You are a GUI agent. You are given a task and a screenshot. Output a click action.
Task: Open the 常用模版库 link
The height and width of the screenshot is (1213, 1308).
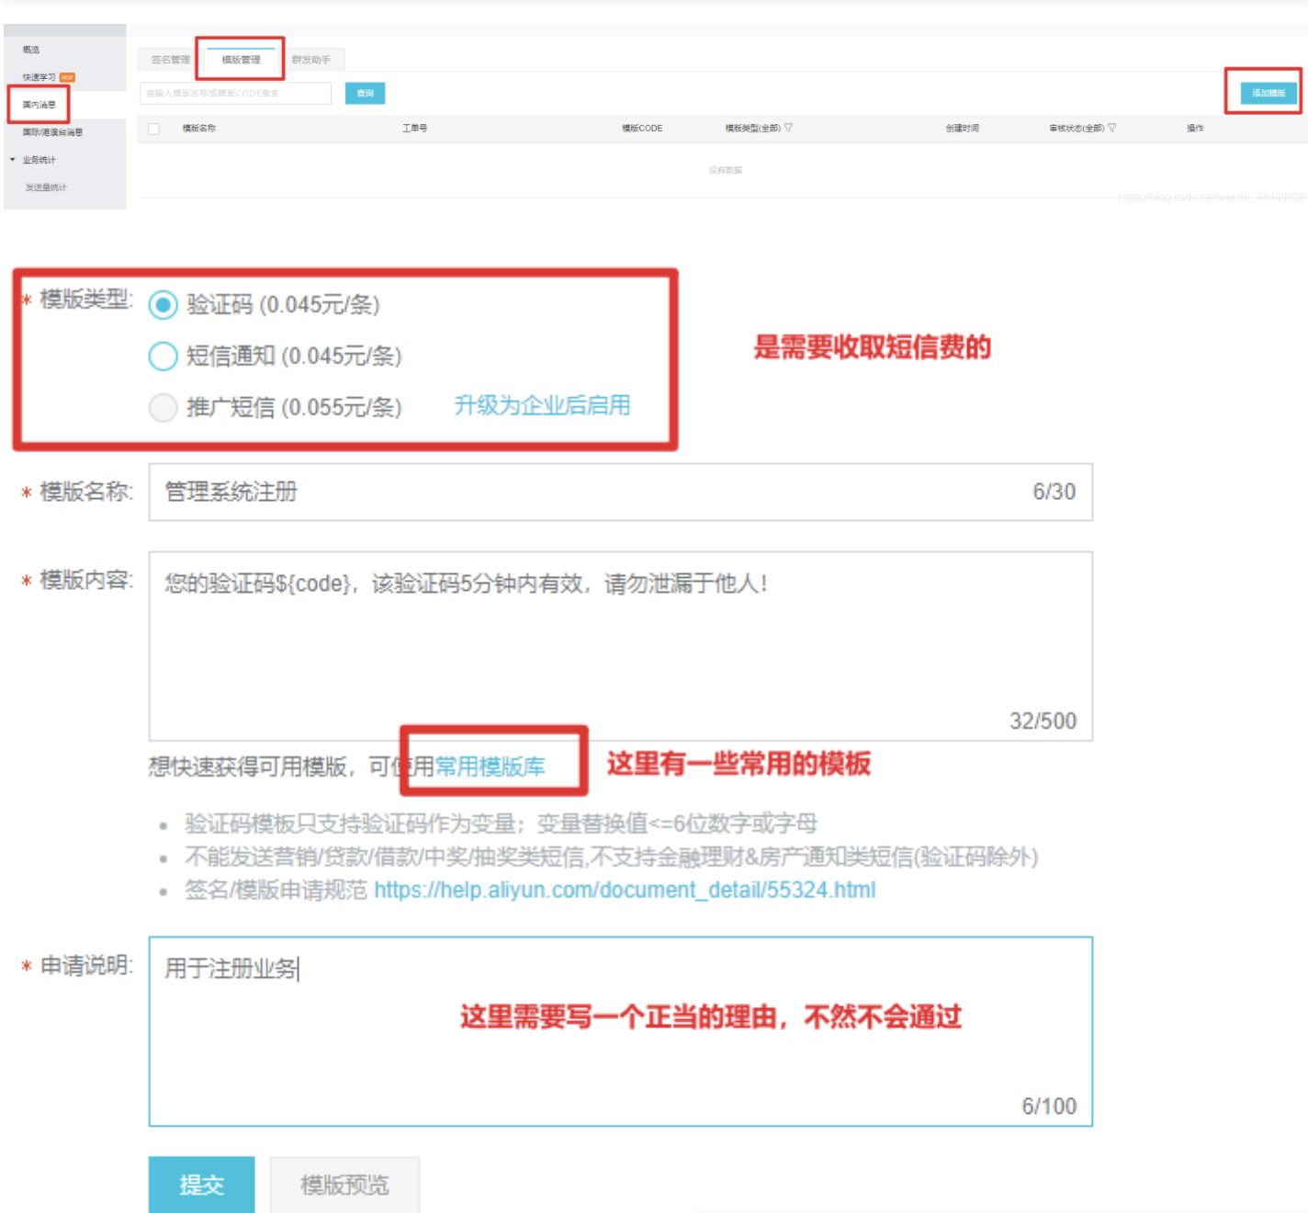pos(490,766)
